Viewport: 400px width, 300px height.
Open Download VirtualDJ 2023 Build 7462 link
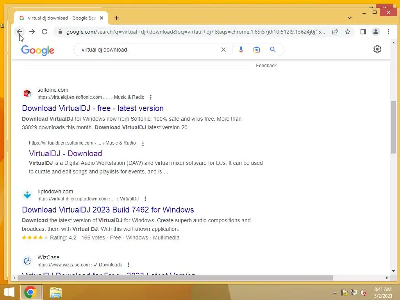[108, 210]
